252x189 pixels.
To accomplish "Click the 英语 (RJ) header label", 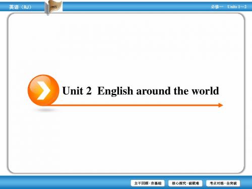I will [20, 7].
